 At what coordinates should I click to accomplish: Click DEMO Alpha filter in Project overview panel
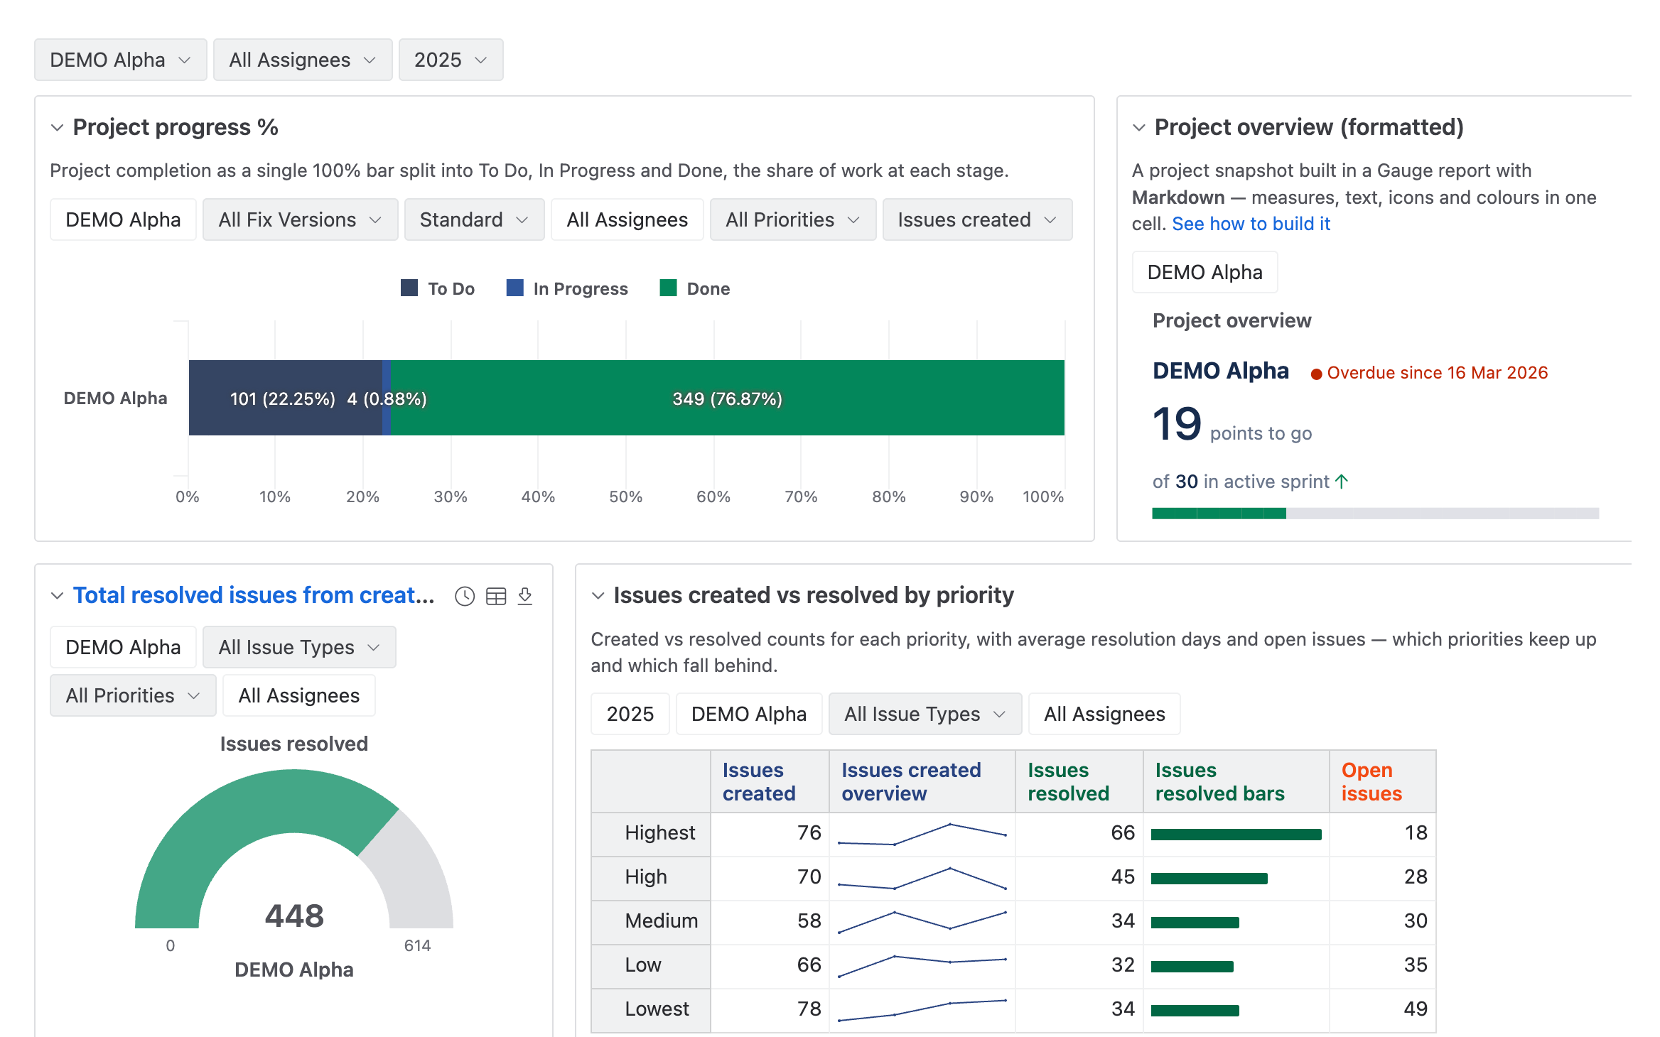1205,272
